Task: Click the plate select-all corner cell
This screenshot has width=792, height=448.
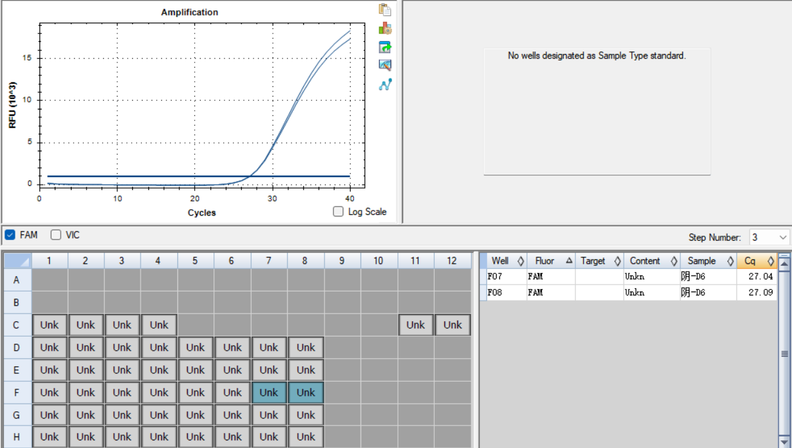Action: coord(17,261)
